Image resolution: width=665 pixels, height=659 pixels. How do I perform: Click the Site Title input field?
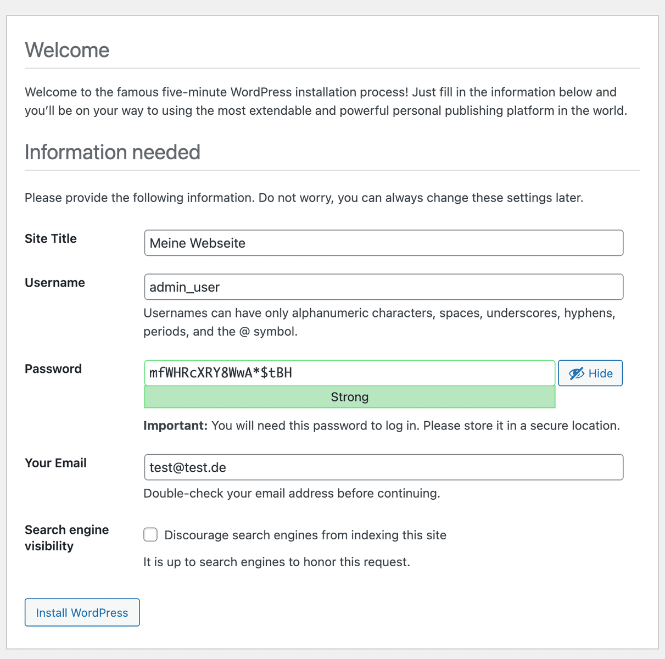coord(383,243)
